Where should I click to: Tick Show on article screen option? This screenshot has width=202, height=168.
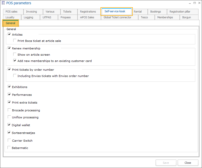pos(15,54)
